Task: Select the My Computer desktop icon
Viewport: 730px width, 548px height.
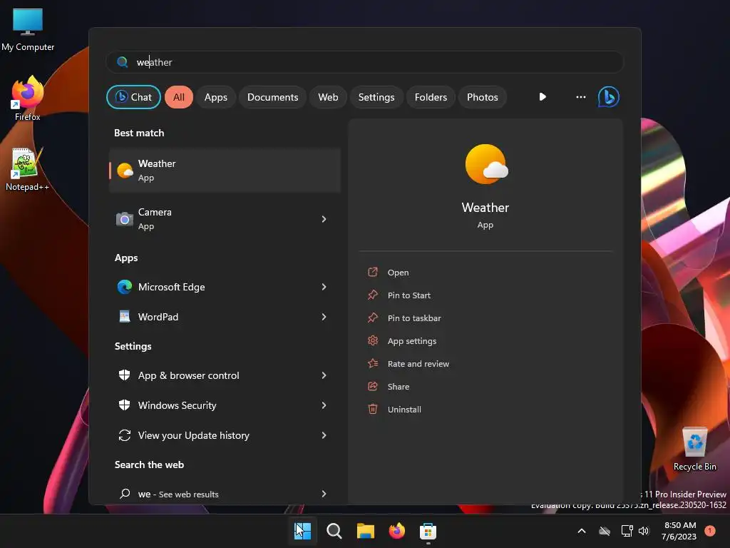Action: click(28, 30)
